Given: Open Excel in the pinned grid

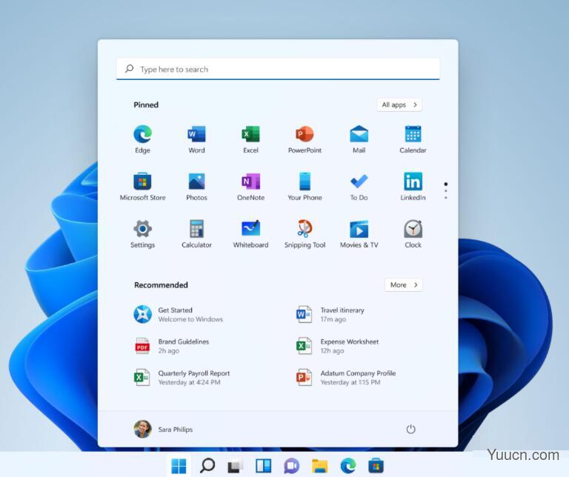Looking at the screenshot, I should click(x=250, y=139).
